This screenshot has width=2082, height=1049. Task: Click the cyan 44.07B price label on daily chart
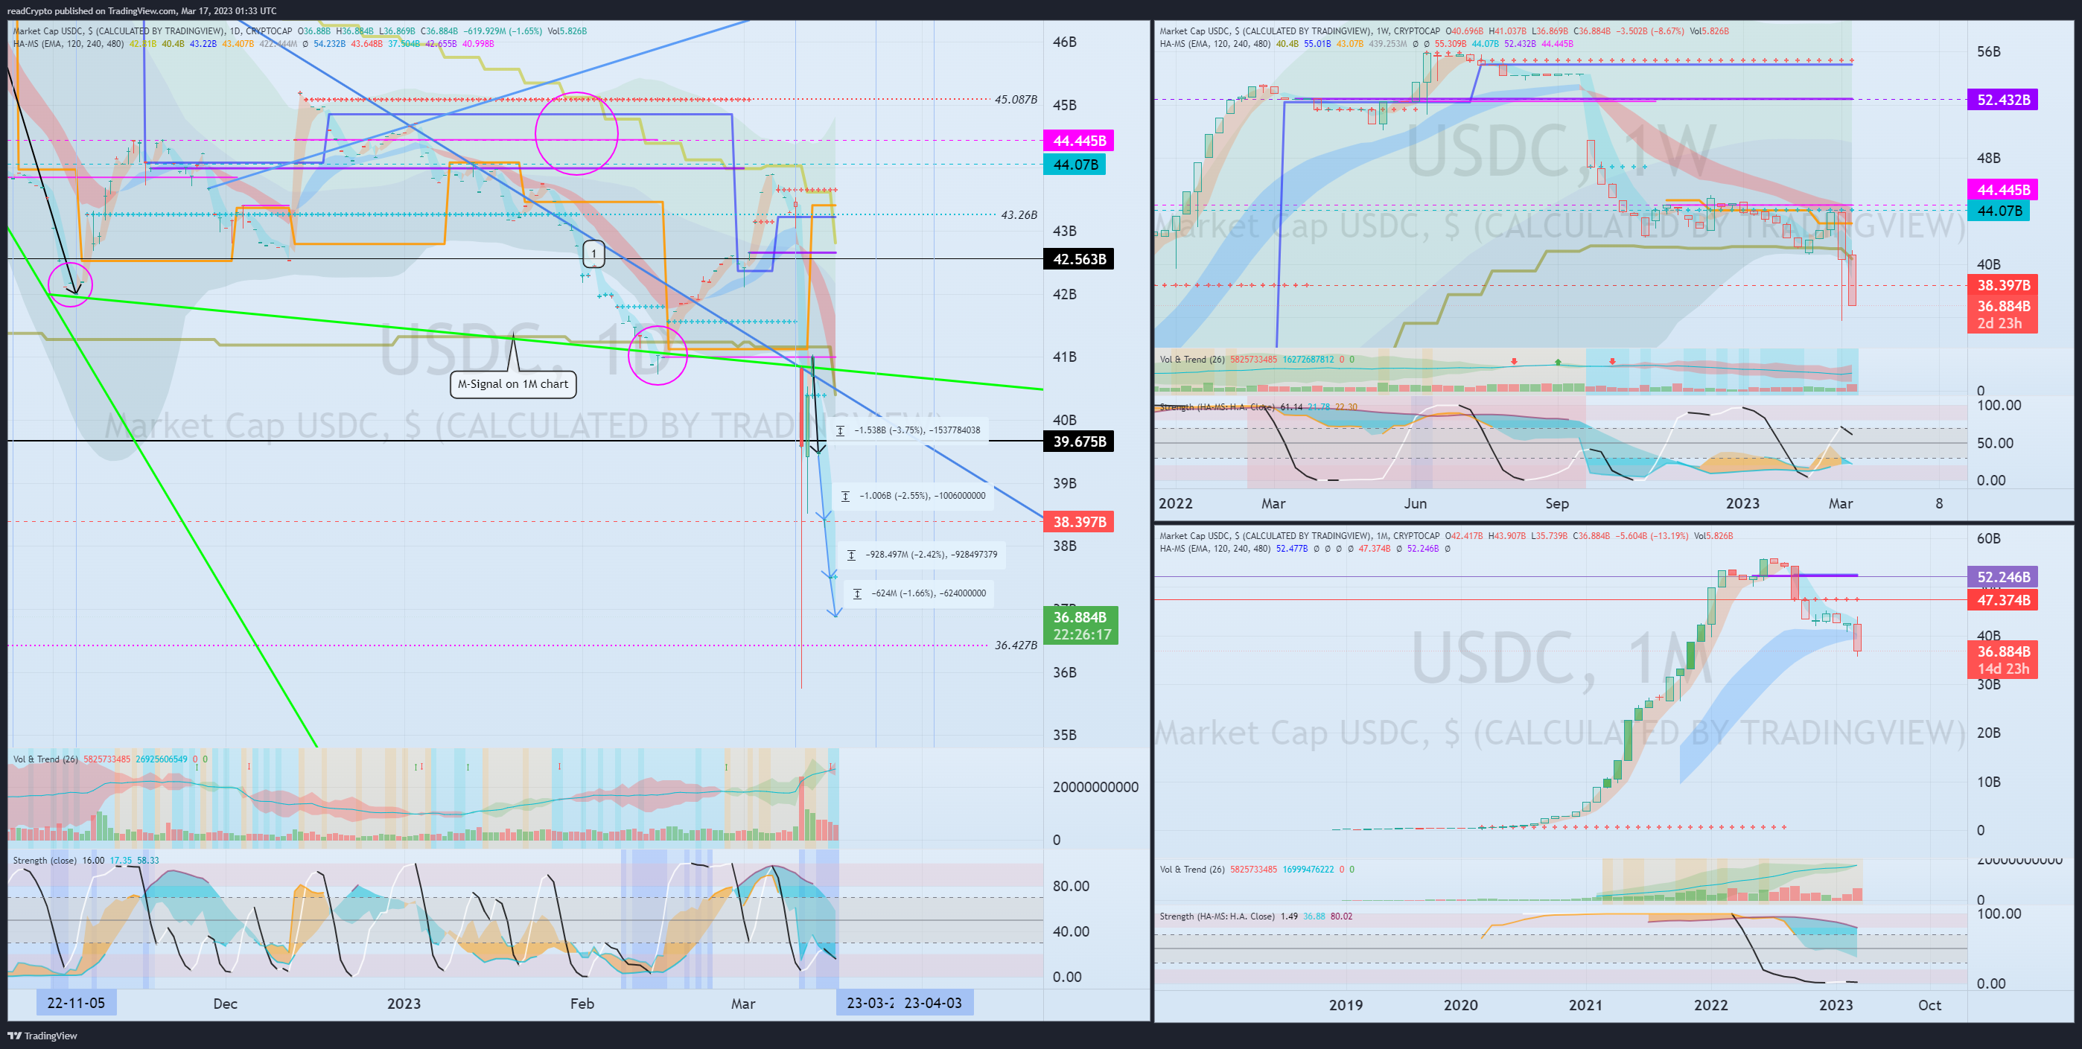click(x=1075, y=164)
